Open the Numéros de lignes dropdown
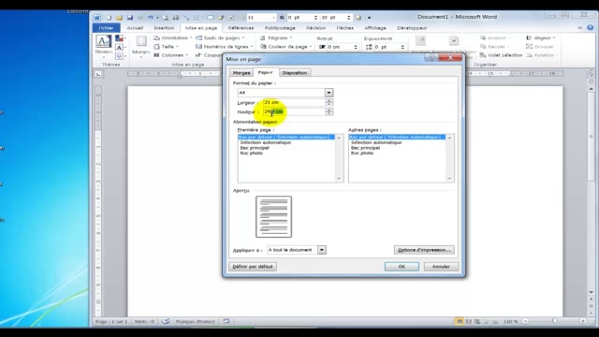The image size is (599, 337). coord(225,47)
